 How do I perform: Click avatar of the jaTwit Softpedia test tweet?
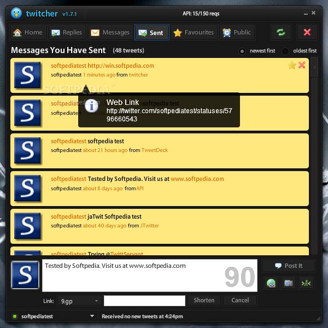point(27,226)
